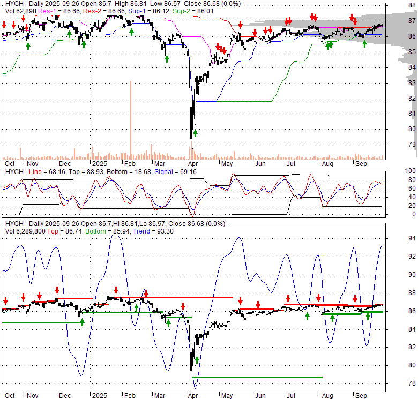Click the Oct label on the price chart time axis
The image size is (418, 399).
10,164
